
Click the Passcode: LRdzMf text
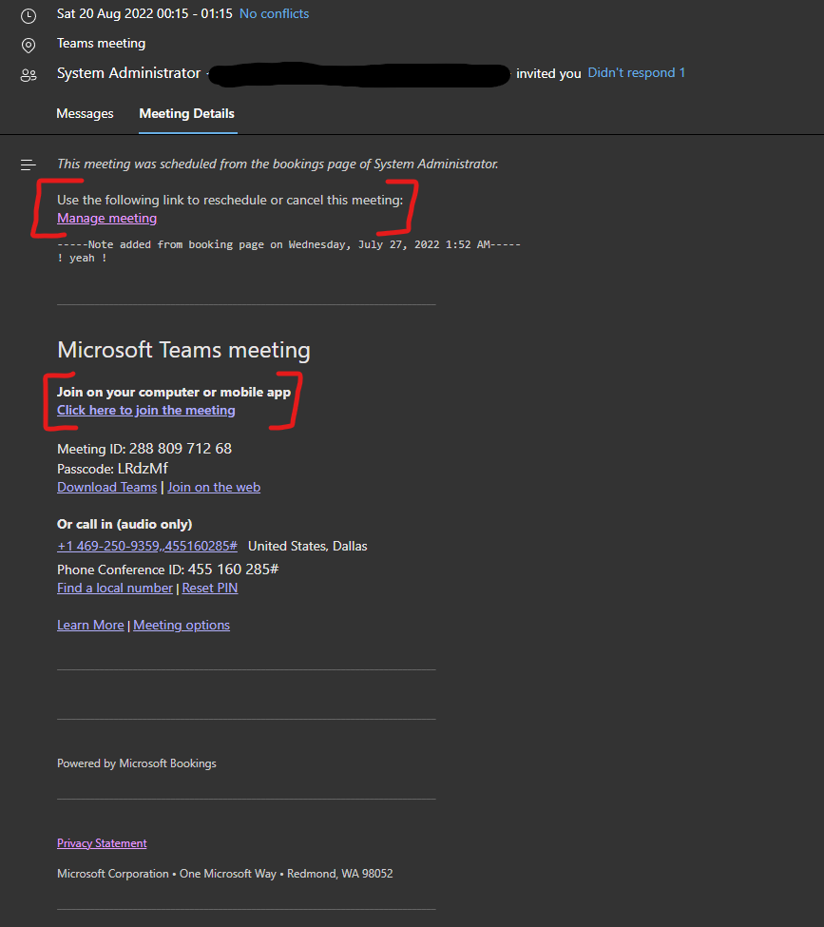pyautogui.click(x=112, y=469)
